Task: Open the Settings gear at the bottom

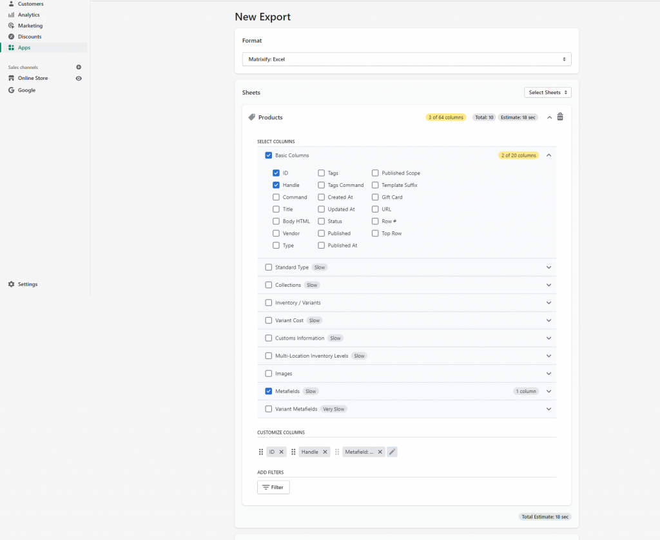Action: (10, 284)
